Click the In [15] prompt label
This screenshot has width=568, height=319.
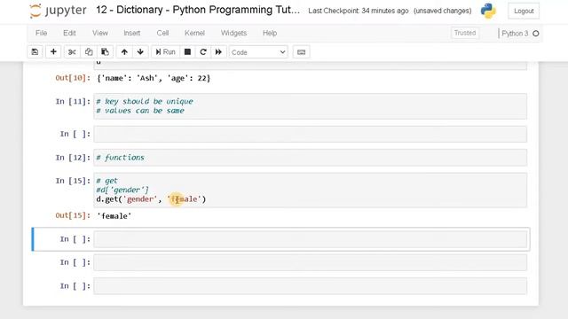(73, 181)
